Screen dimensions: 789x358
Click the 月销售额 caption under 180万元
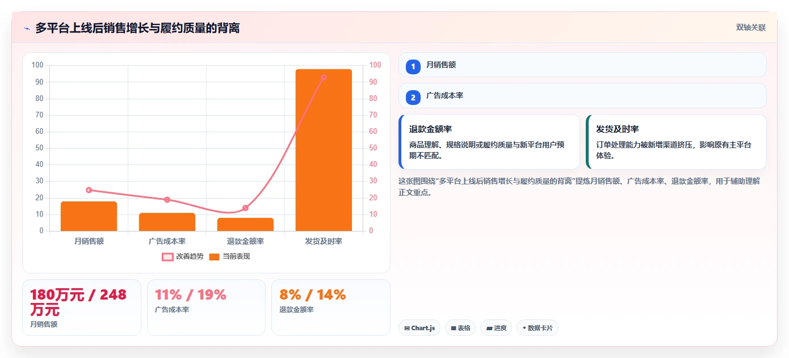point(44,325)
